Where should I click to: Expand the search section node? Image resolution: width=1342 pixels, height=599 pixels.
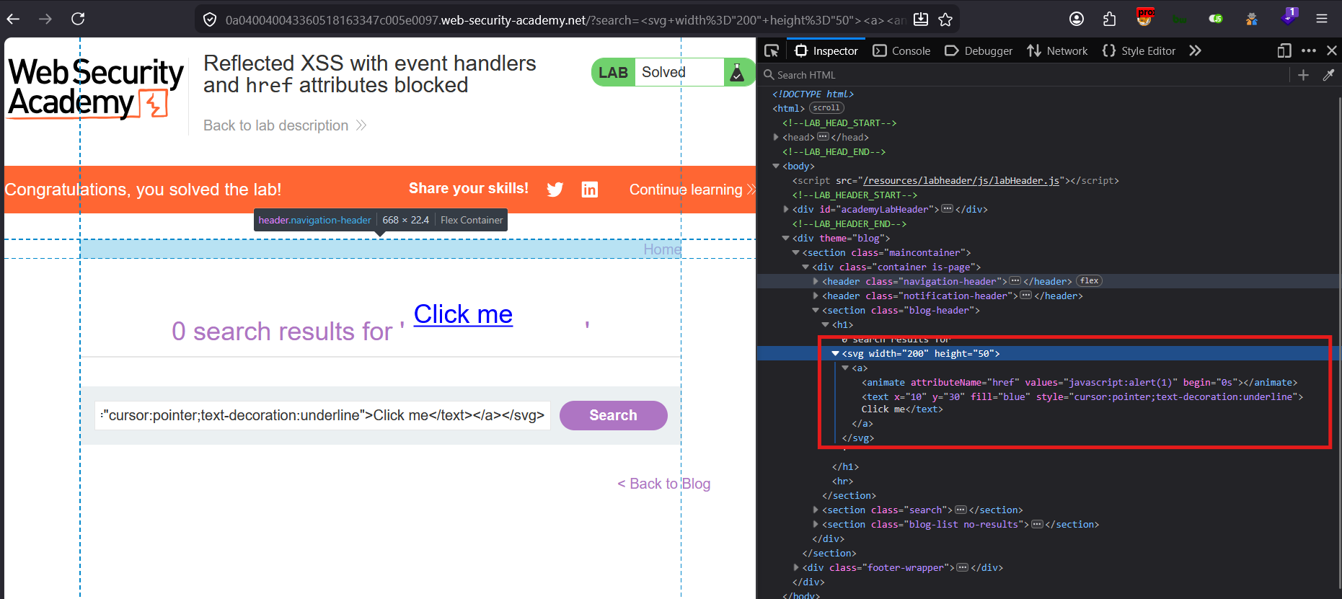(x=816, y=510)
